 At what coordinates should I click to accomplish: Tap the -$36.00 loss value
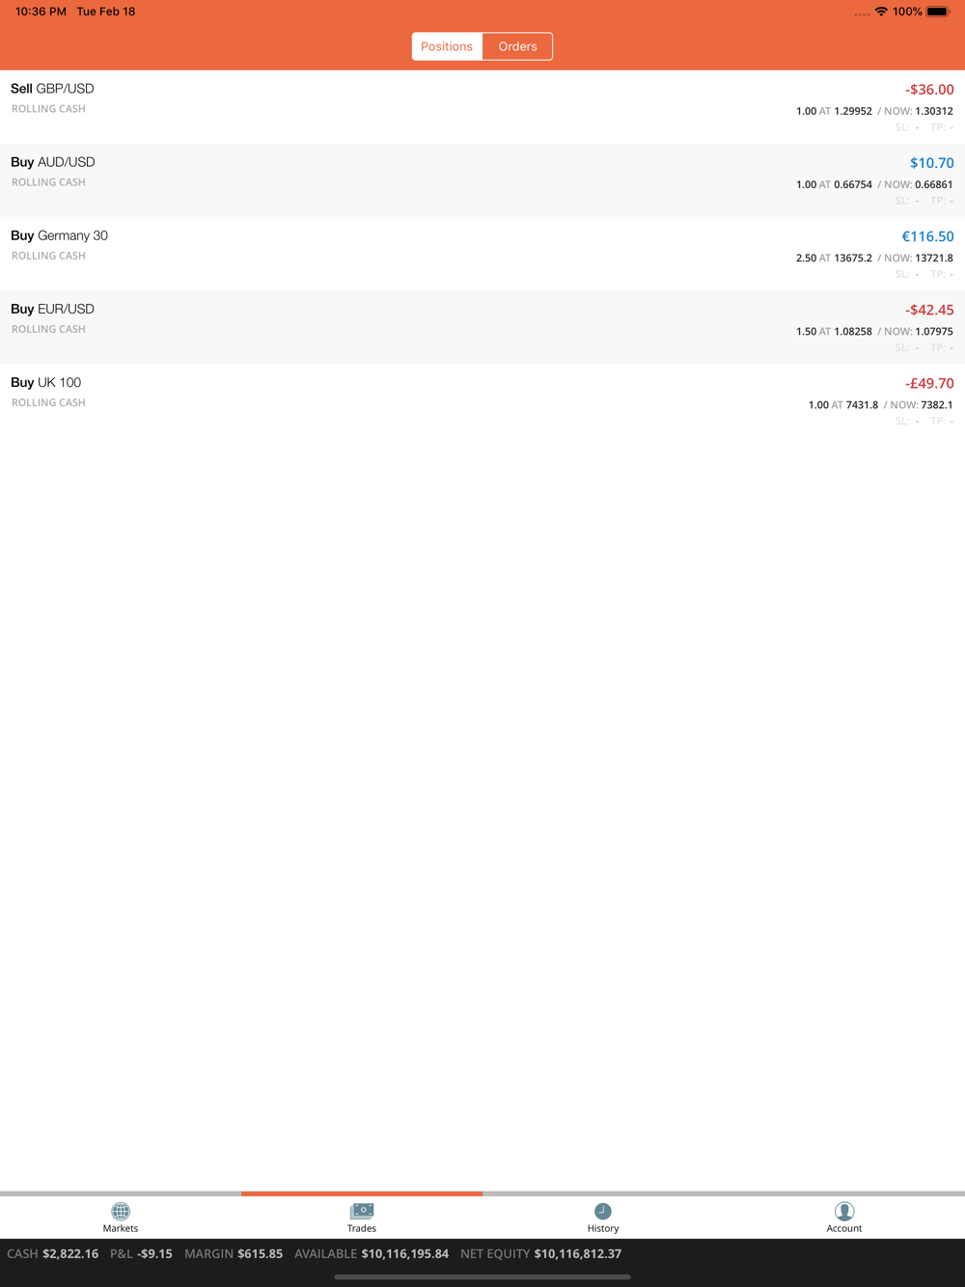tap(929, 90)
